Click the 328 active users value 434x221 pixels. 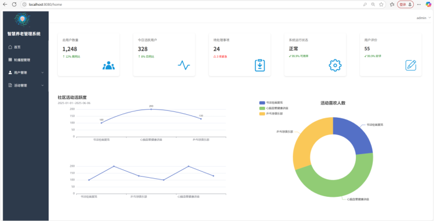click(x=143, y=49)
